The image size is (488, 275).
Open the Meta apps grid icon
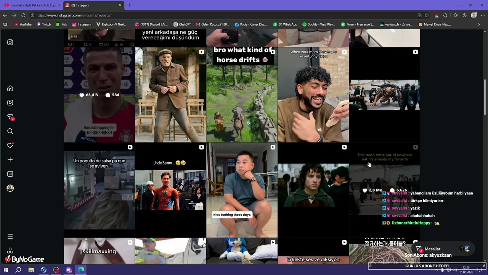click(10, 251)
